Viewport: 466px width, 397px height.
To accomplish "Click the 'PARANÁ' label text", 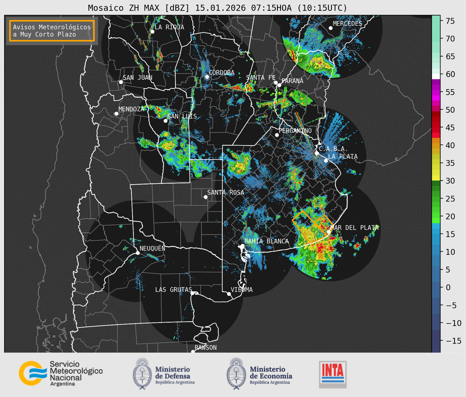I will tap(292, 81).
